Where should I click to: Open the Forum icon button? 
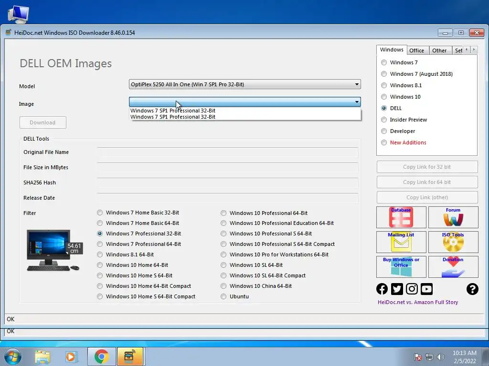(x=453, y=217)
